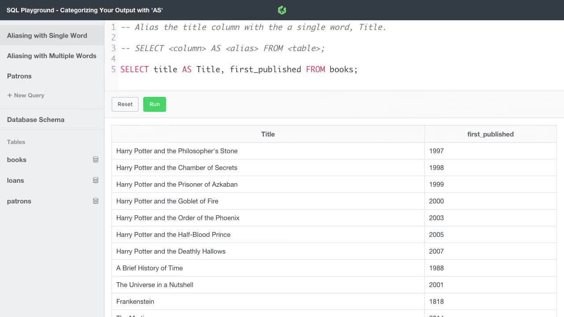Image resolution: width=564 pixels, height=317 pixels.
Task: Select Harry Potter and the Chamber of Secrets cell
Action: tap(268, 168)
